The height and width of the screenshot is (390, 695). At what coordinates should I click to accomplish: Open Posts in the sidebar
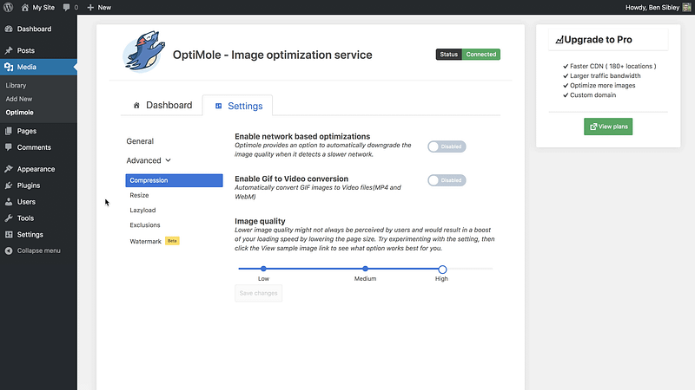point(26,50)
